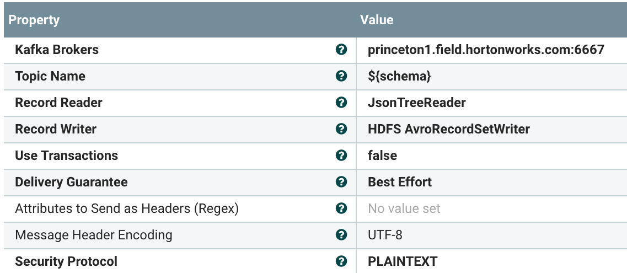Click the Delivery Guarantee help icon

[x=341, y=182]
